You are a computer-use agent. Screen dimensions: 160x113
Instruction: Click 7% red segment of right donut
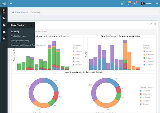[x=118, y=89]
